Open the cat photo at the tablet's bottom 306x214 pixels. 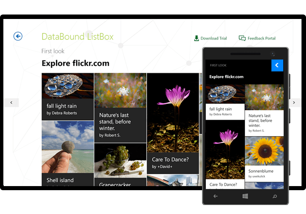click(x=173, y=181)
